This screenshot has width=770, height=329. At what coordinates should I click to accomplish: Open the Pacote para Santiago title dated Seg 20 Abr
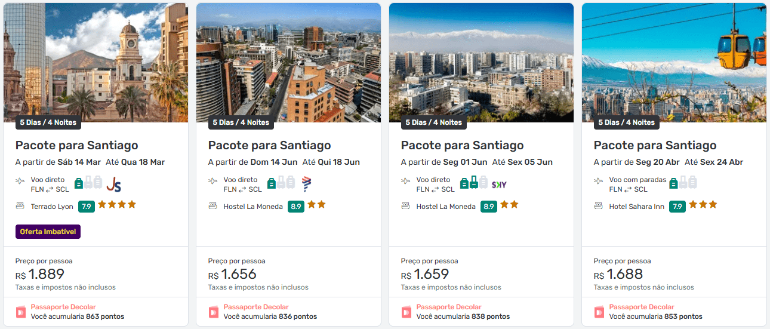tap(655, 145)
